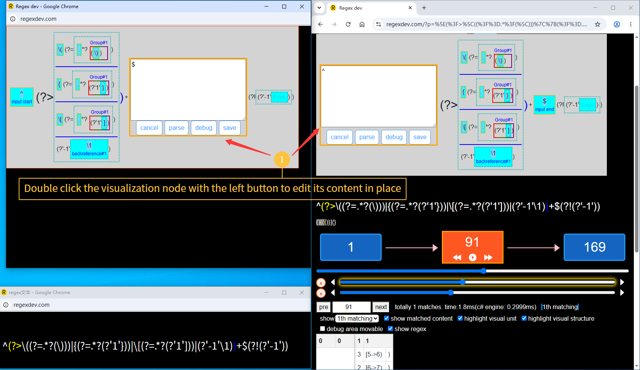Select backreference#1 node in right window
Viewport: 640px width, 370px height.
tap(493, 157)
